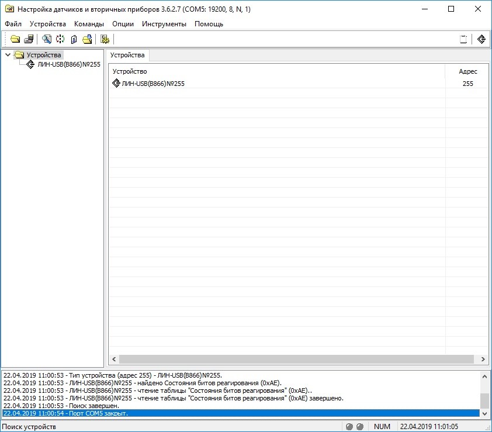The image size is (492, 432).
Task: Select log line ending '(0xAE)..'
Action: coord(241,390)
